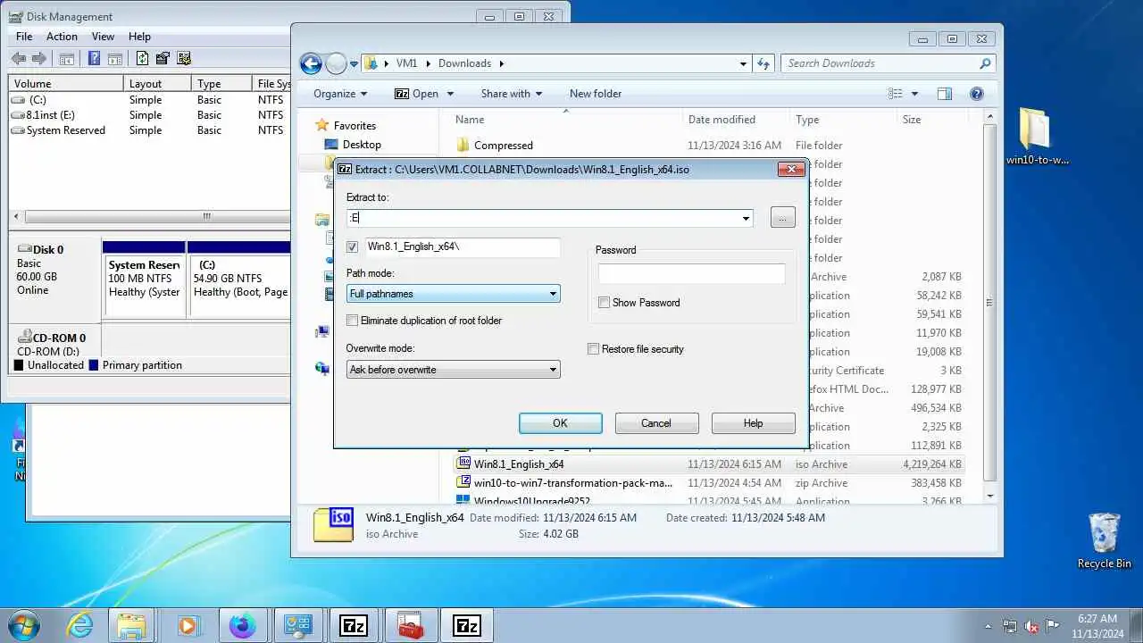Click the volume muted tray icon

(x=1031, y=626)
